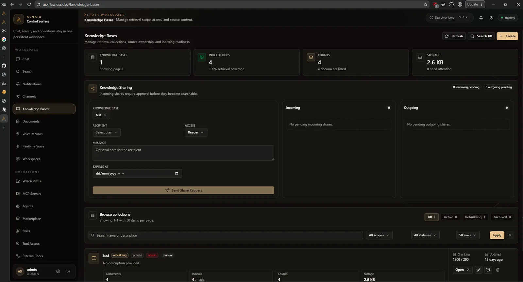The image size is (523, 282).
Task: Toggle dark mode with the moon icon
Action: (x=491, y=18)
